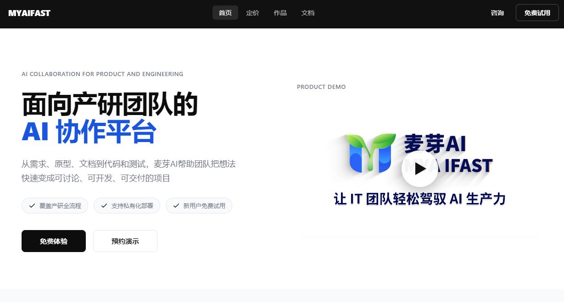Click checkmark icon beside 覆盖产研全流程
564x302 pixels.
(x=32, y=206)
